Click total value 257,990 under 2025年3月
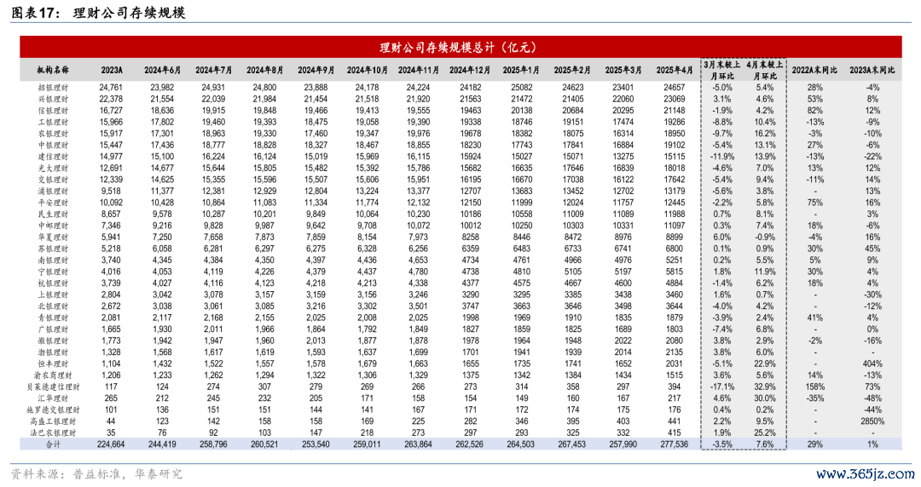Screen dimensions: 921x487 (623, 444)
